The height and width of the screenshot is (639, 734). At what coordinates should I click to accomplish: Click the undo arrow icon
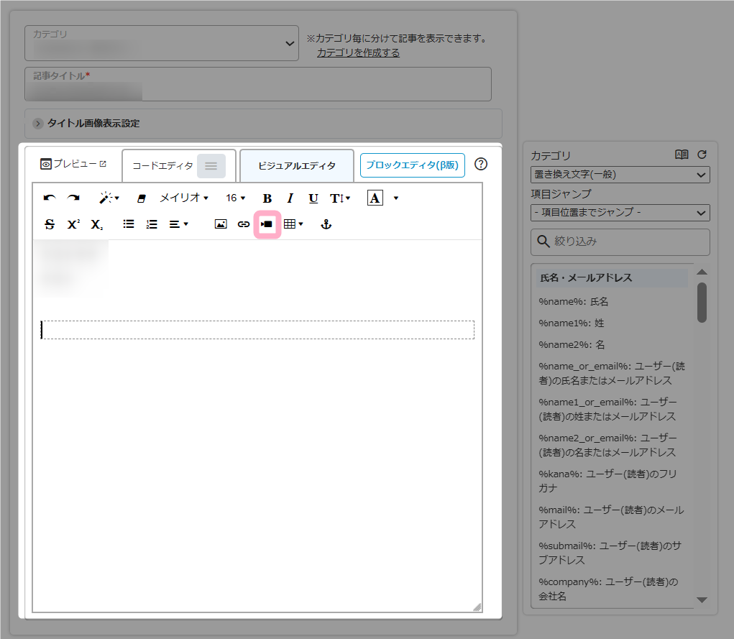(50, 198)
